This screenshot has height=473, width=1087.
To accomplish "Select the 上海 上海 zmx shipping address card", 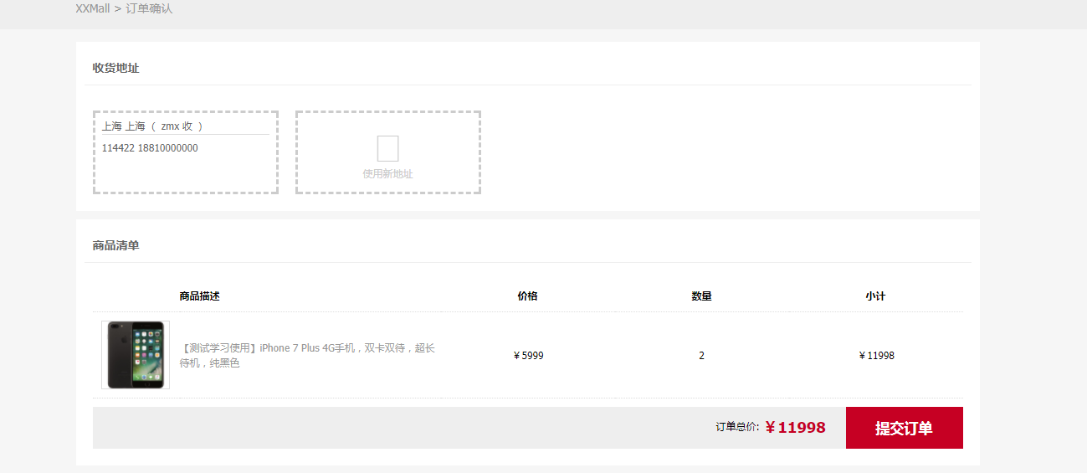I will coord(186,152).
